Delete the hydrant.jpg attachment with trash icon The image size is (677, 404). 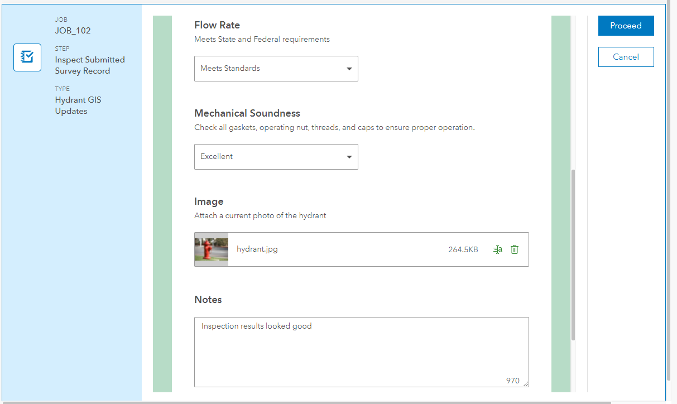click(x=515, y=249)
